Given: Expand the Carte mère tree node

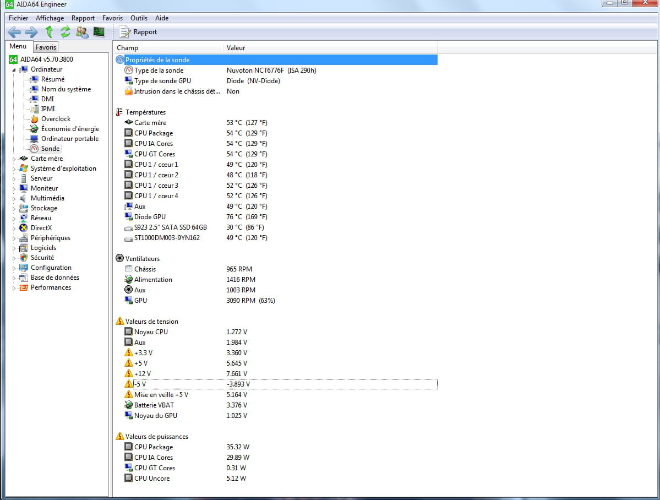Looking at the screenshot, I should [14, 159].
